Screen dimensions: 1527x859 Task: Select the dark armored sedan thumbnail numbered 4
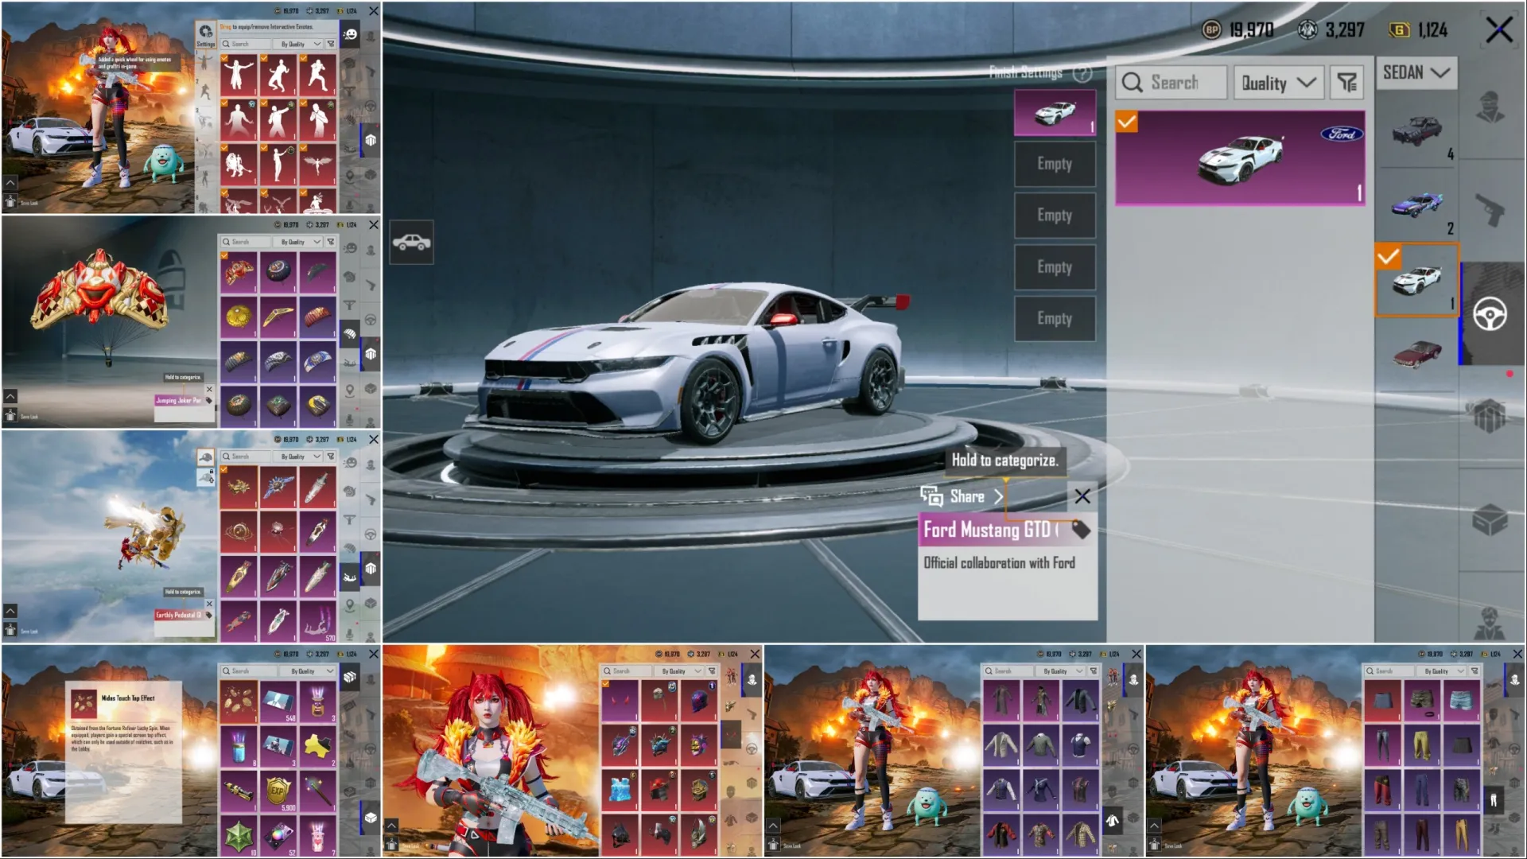[1416, 130]
